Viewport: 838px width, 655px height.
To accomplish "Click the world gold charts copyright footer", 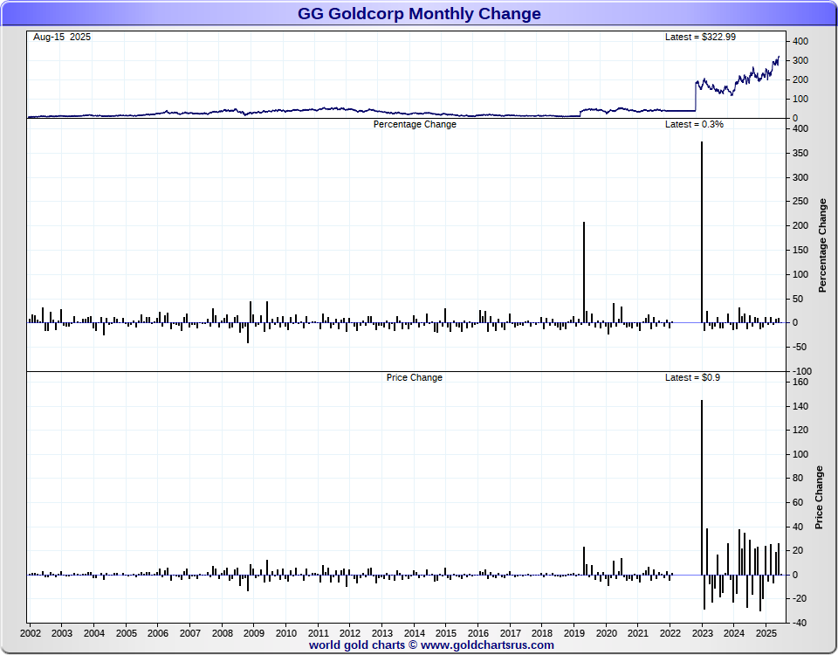I will 431,645.
